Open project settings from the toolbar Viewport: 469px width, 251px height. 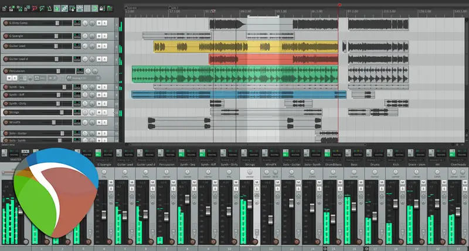(x=26, y=8)
